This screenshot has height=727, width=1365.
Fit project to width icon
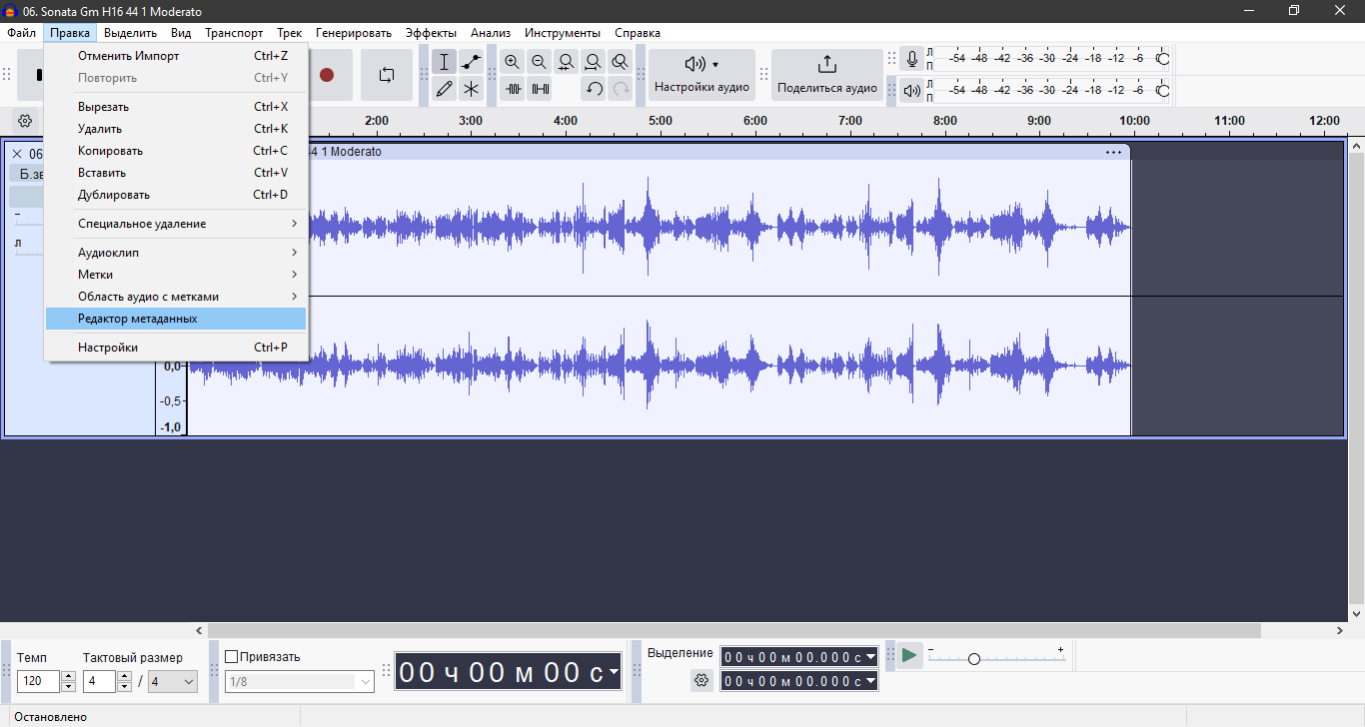[593, 62]
